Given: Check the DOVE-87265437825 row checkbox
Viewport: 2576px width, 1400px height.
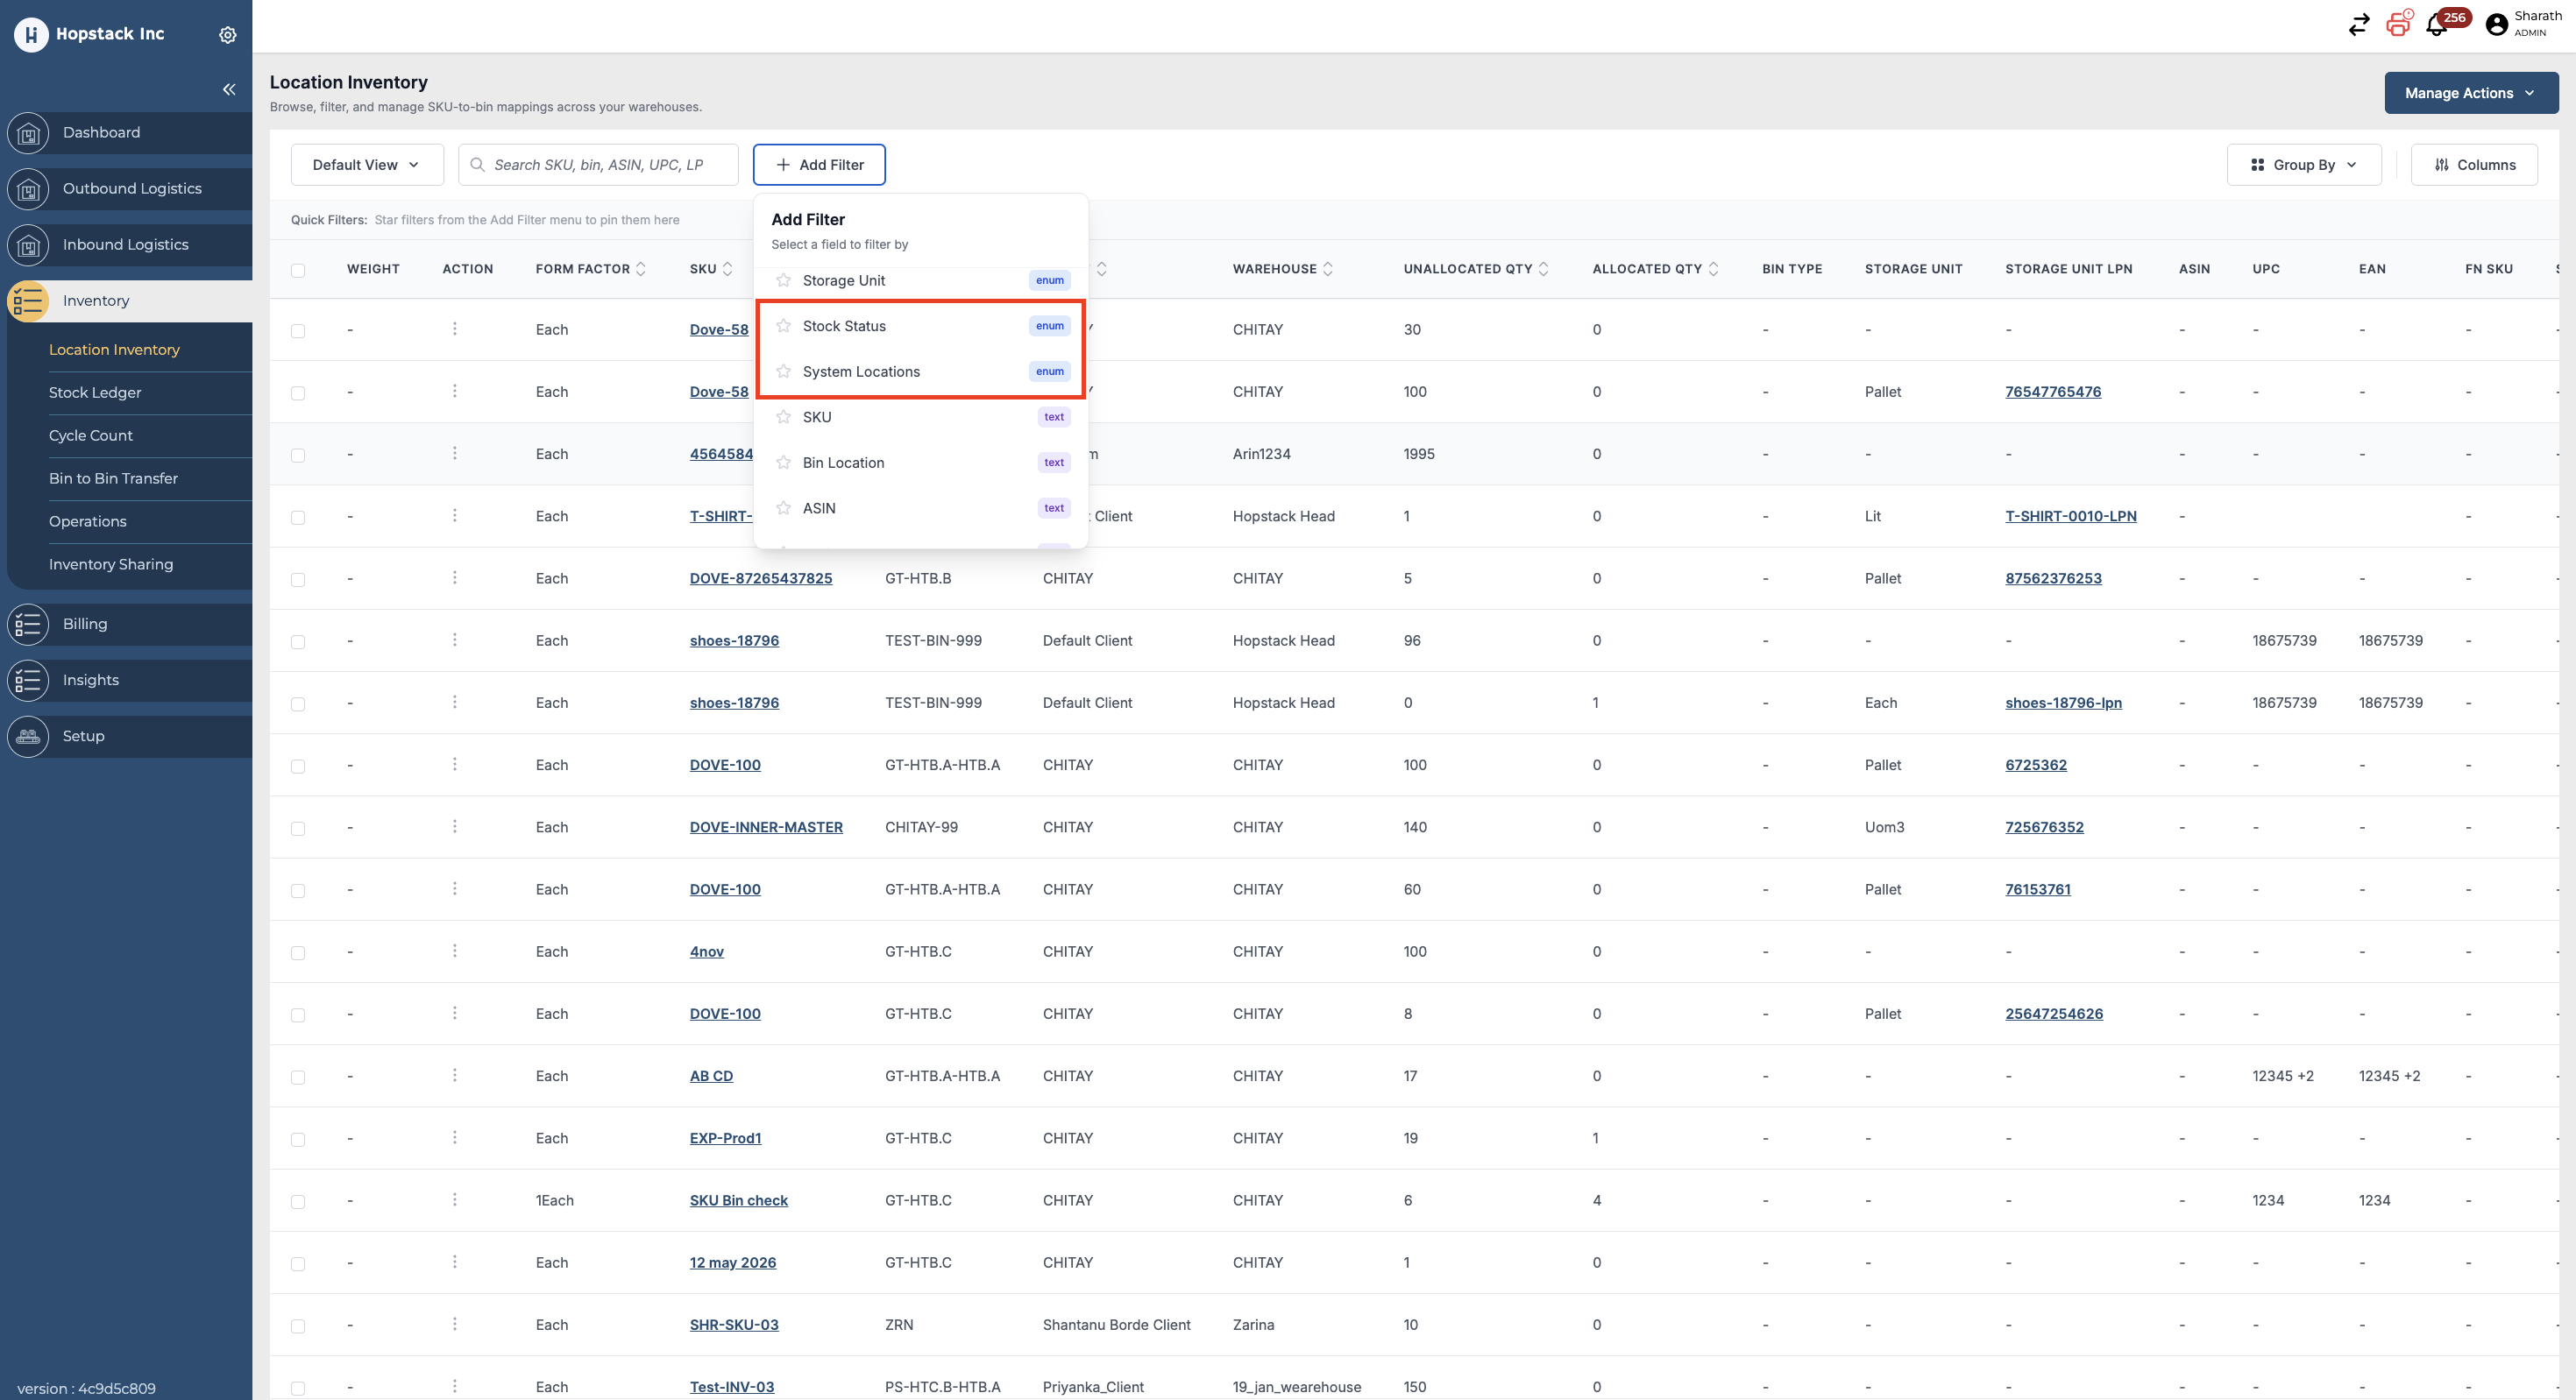Looking at the screenshot, I should tap(298, 580).
